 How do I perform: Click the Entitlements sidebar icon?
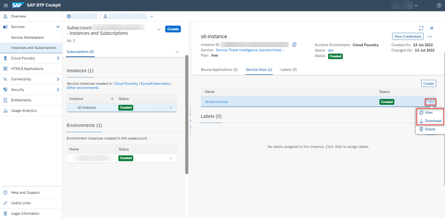pos(5,100)
